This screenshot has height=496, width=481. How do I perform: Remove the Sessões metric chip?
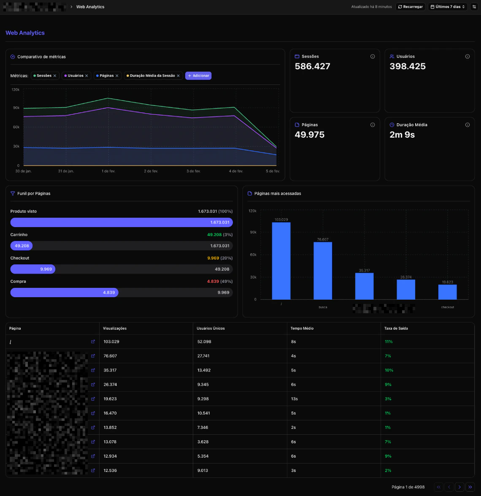(55, 76)
